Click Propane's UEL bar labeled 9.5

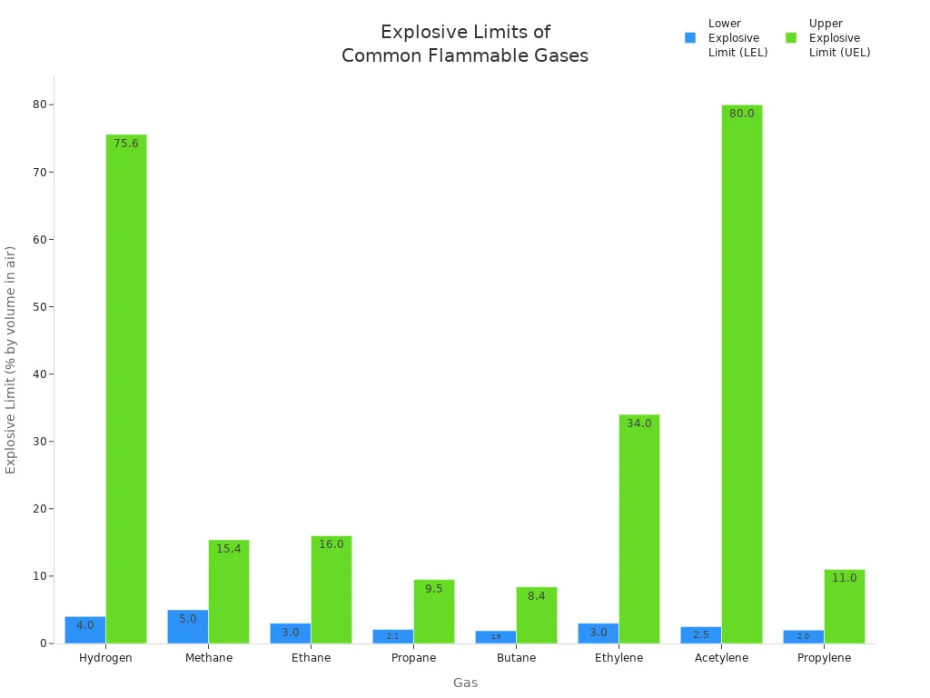[432, 609]
